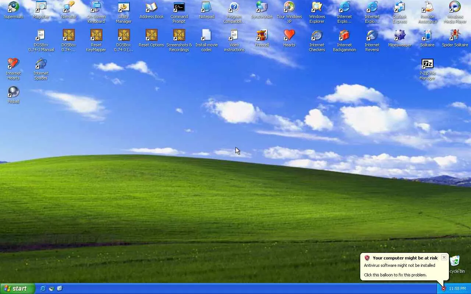This screenshot has width=471, height=294.
Task: Select the Synchronize desktop shortcut
Action: pos(262,10)
